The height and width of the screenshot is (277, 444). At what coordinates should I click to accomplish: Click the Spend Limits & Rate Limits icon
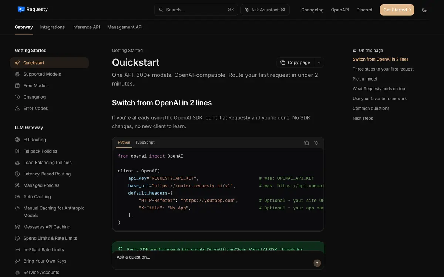(17, 239)
